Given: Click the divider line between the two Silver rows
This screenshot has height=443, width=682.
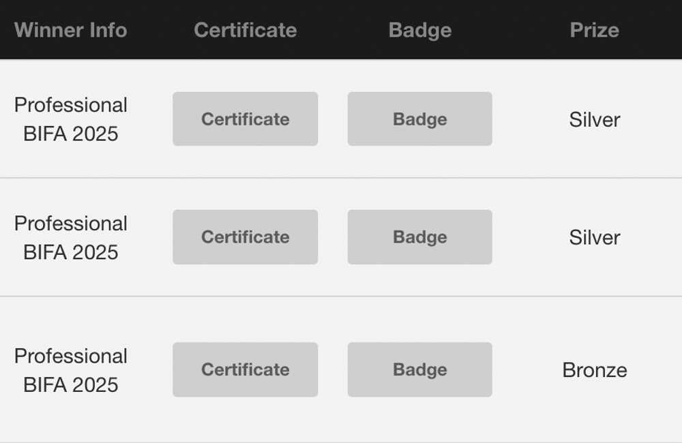Looking at the screenshot, I should coord(341,178).
